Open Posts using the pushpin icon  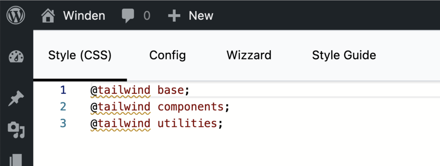tap(16, 98)
